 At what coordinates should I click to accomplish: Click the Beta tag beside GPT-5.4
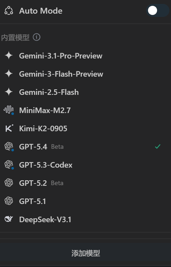point(57,146)
